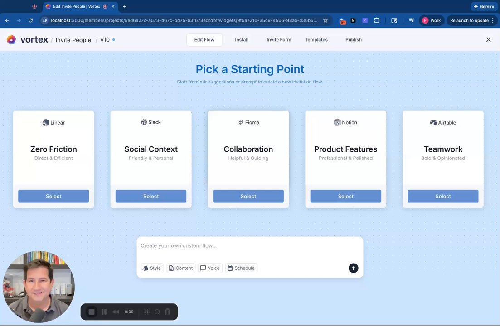Open Gemini in browser

[484, 6]
